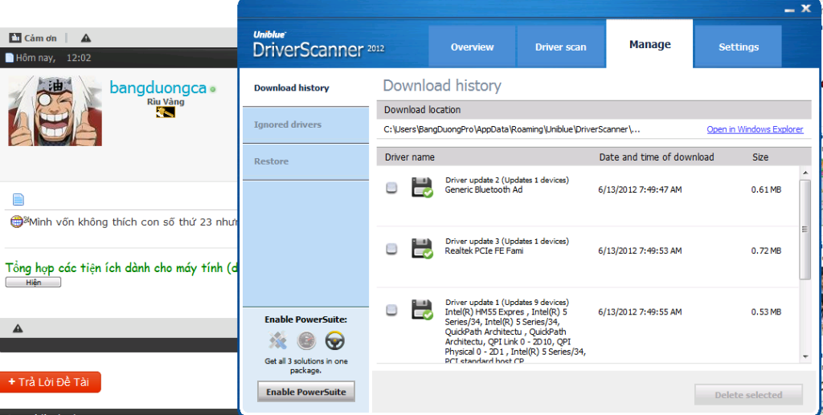Switch to the Driver scan tab
The image size is (823, 415).
(x=560, y=47)
